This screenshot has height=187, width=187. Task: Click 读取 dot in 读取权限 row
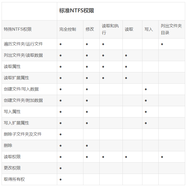coord(126,157)
